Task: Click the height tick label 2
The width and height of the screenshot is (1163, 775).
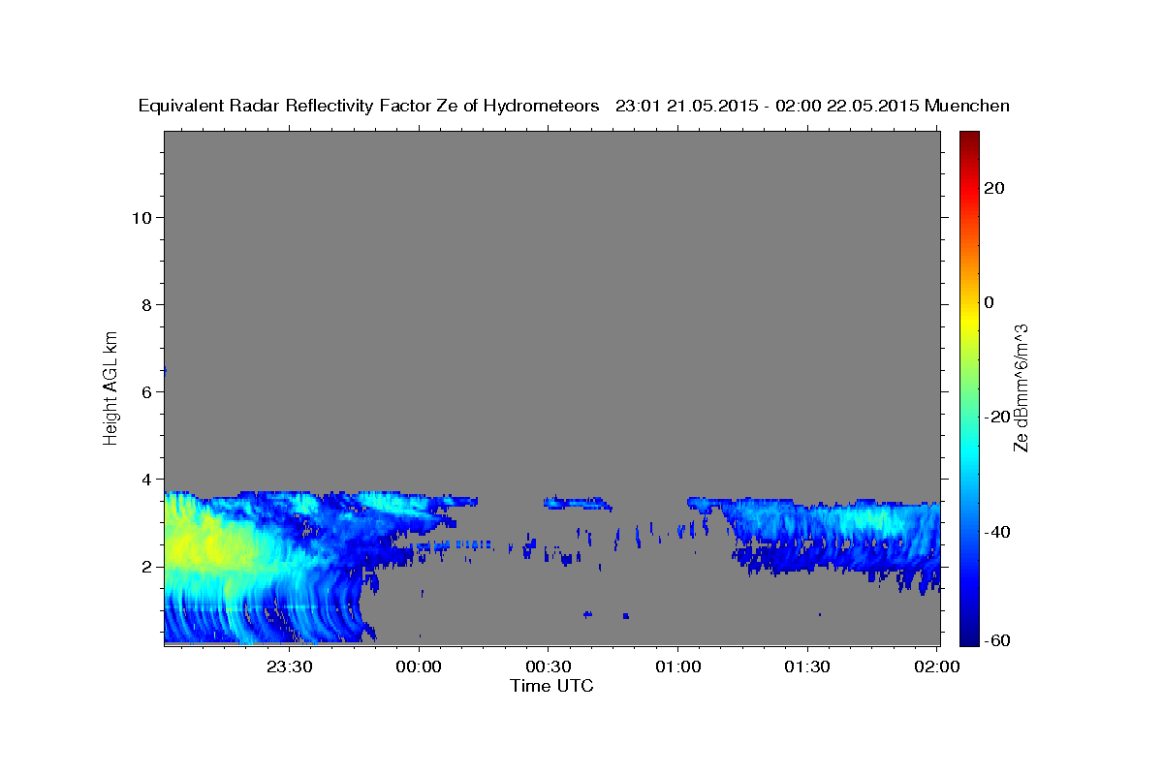Action: [x=144, y=567]
